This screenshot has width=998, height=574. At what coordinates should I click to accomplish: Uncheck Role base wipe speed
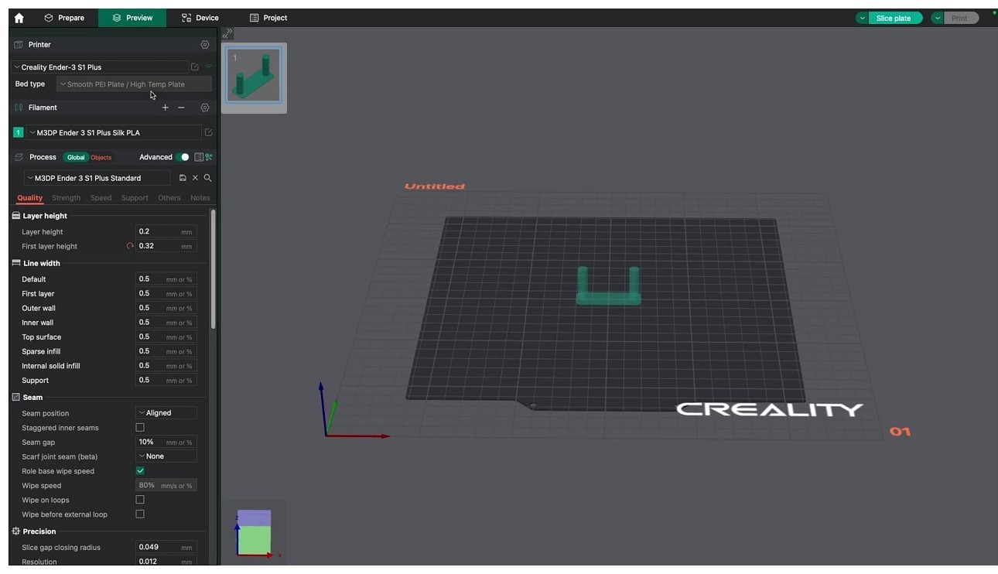(140, 470)
